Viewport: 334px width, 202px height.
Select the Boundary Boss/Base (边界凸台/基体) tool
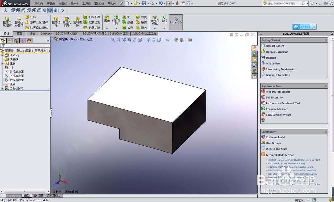[x=37, y=28]
